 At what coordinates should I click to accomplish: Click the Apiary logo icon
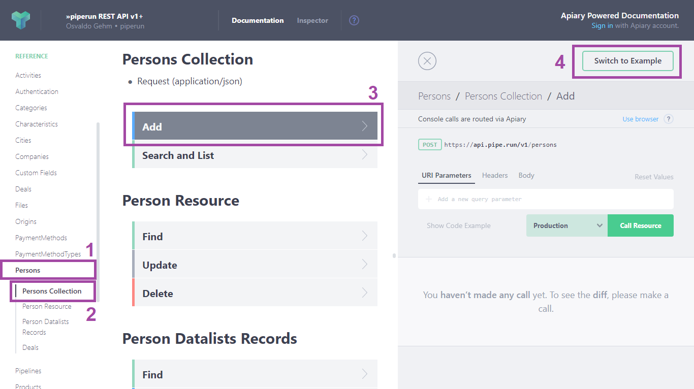21,20
